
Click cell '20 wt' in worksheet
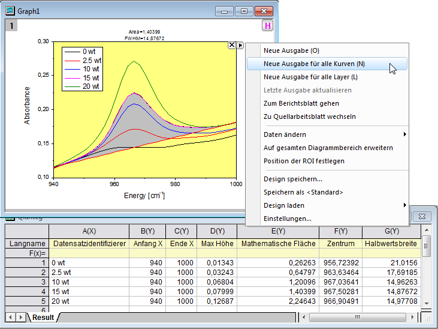[x=89, y=301]
